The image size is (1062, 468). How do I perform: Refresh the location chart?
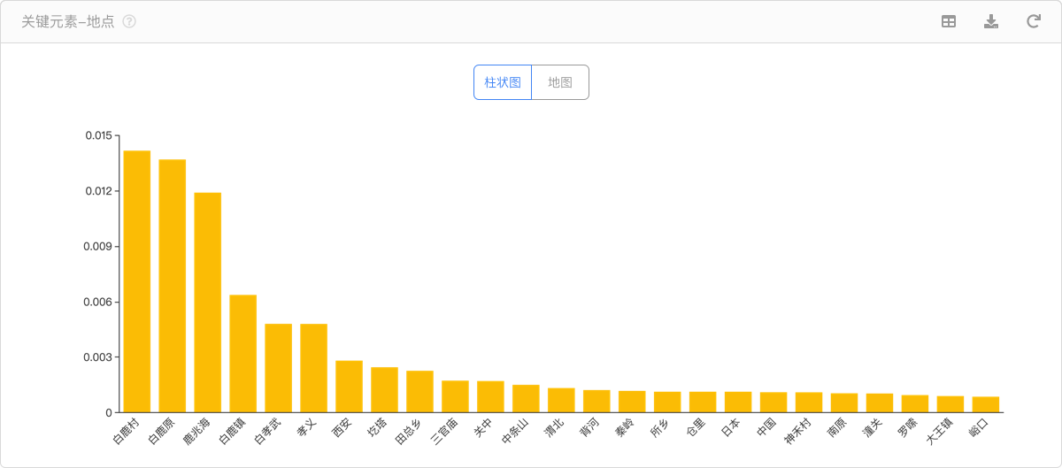pyautogui.click(x=1033, y=21)
